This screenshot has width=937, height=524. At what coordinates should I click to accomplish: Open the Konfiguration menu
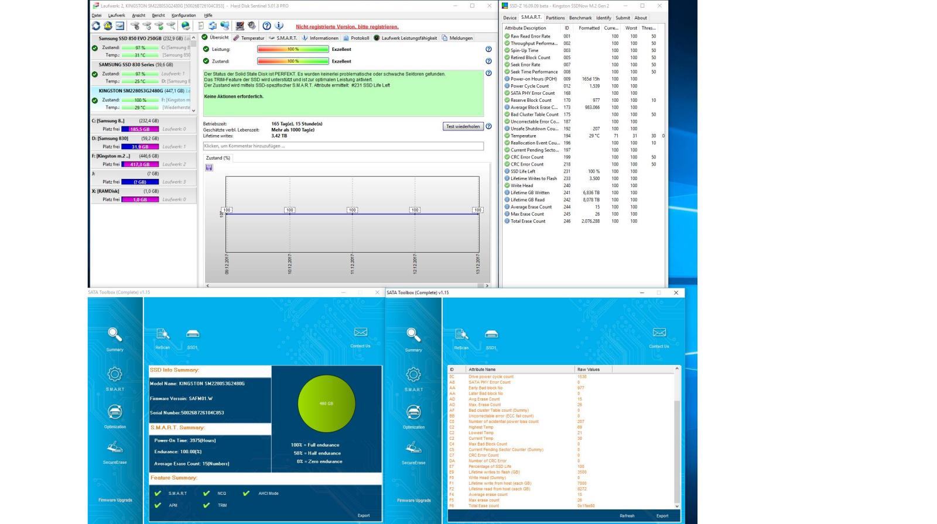tap(184, 15)
